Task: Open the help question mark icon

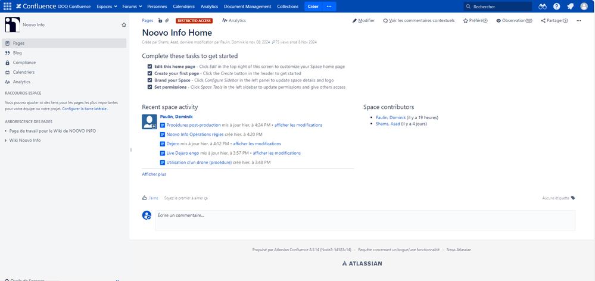Action: click(x=557, y=7)
